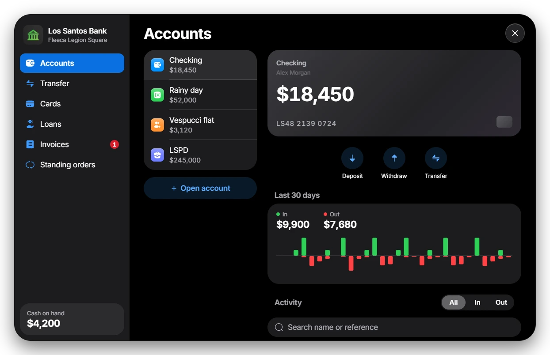Filter activity to In transactions

click(x=477, y=302)
